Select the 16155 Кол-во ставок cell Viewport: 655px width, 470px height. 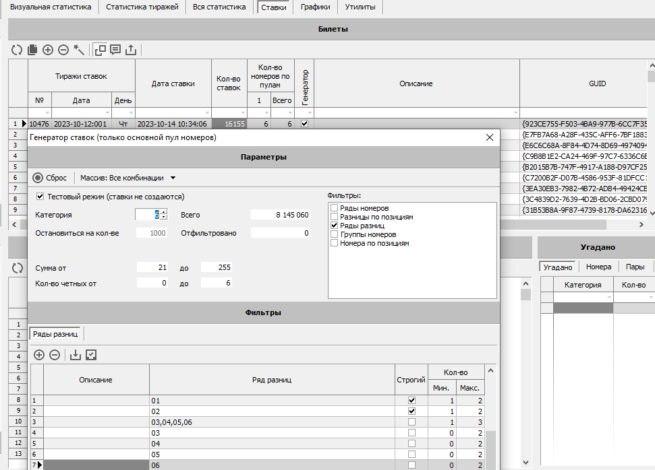click(229, 124)
